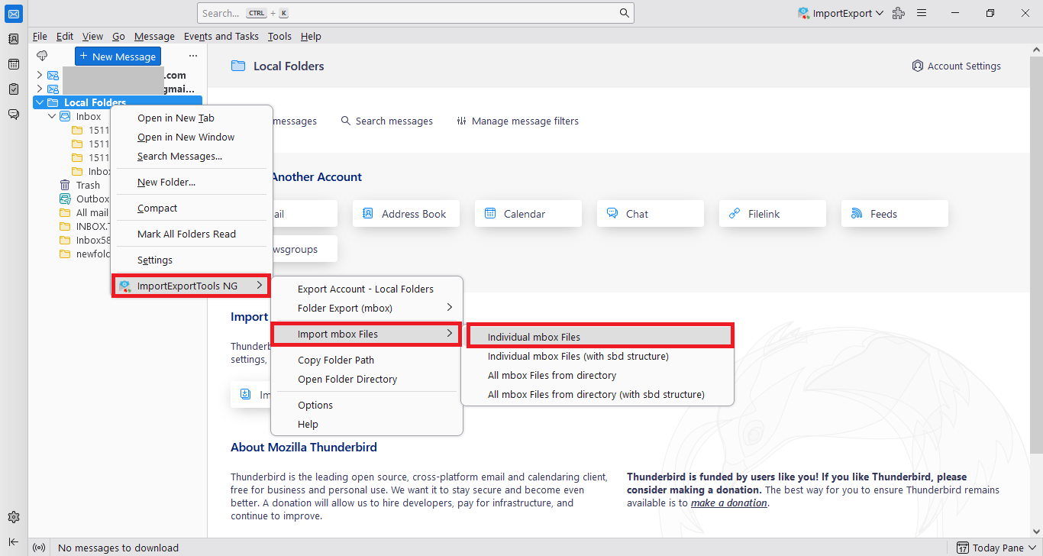Click the Calendar card icon
This screenshot has height=556, width=1043.
click(490, 214)
